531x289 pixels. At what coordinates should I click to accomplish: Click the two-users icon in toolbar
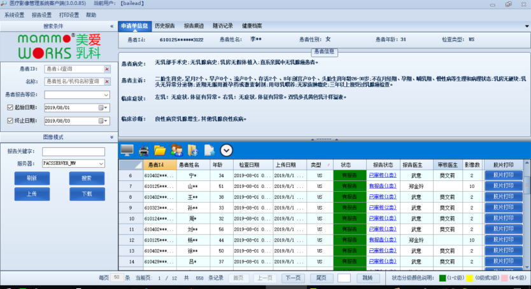[176, 150]
